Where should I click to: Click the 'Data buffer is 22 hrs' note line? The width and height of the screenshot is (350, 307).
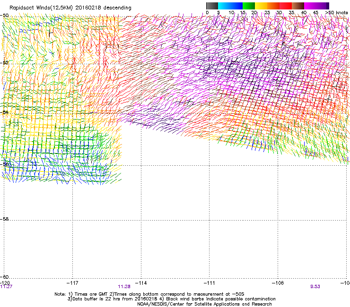171,299
